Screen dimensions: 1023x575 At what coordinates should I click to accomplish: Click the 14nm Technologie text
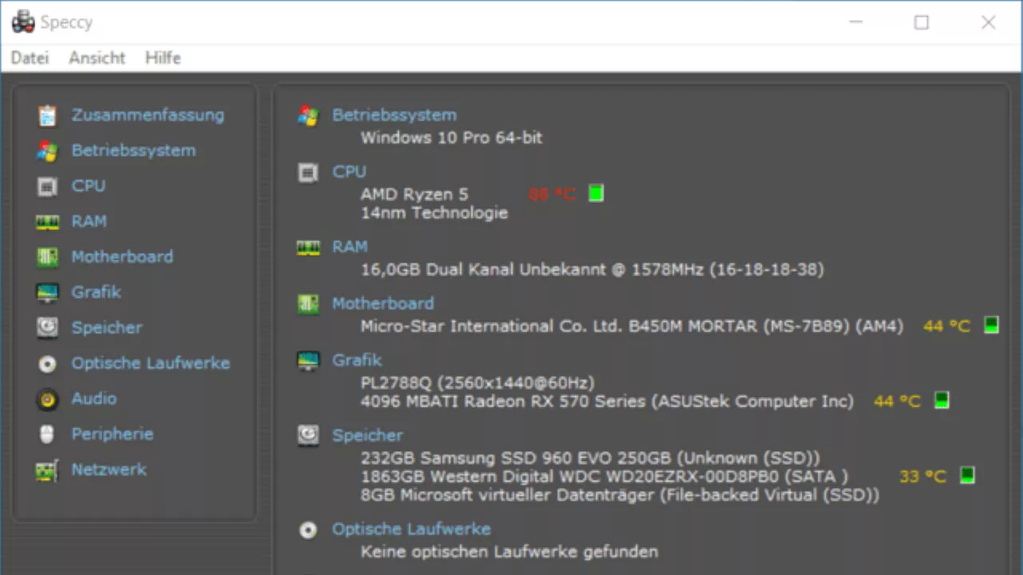tap(434, 213)
